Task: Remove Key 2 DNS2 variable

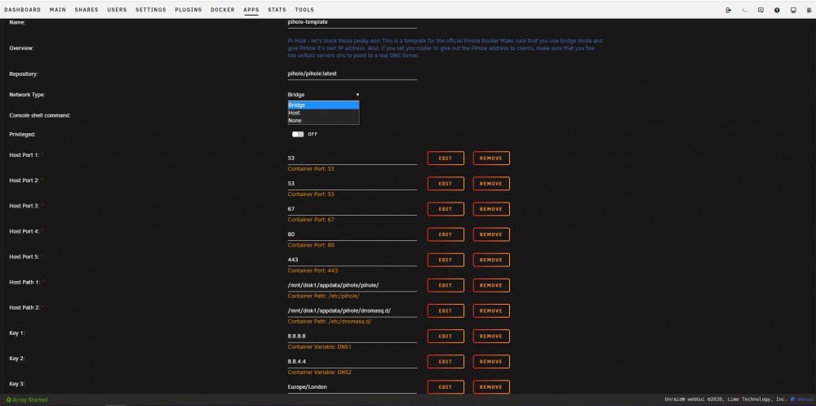Action: click(x=491, y=362)
